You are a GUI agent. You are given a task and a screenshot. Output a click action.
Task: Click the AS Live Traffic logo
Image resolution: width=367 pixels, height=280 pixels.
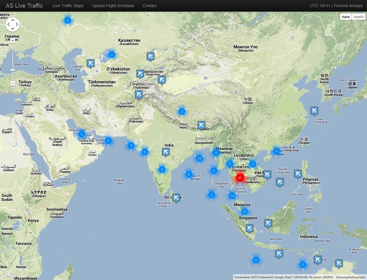[24, 6]
